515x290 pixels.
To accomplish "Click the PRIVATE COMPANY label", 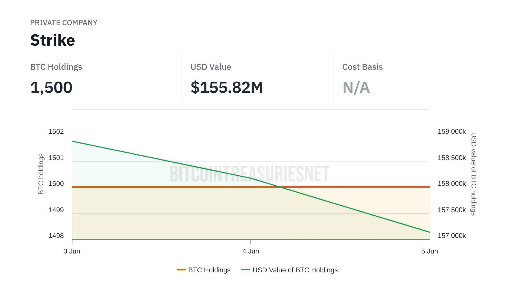I will 64,23.
